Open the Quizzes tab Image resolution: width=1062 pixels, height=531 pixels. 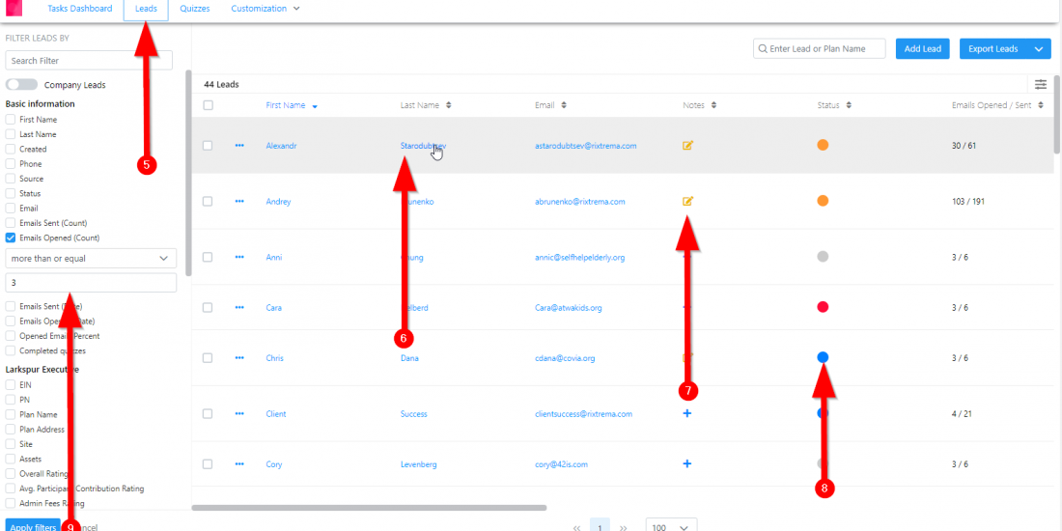195,9
